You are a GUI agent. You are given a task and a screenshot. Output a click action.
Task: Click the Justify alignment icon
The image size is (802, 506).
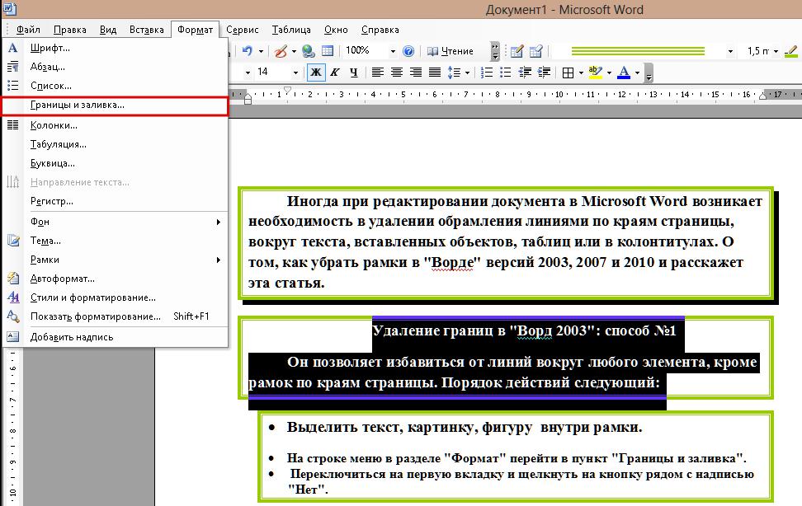point(434,73)
